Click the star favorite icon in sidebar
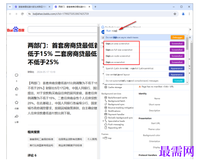Screen dimensions: 201x163 [16, 103]
